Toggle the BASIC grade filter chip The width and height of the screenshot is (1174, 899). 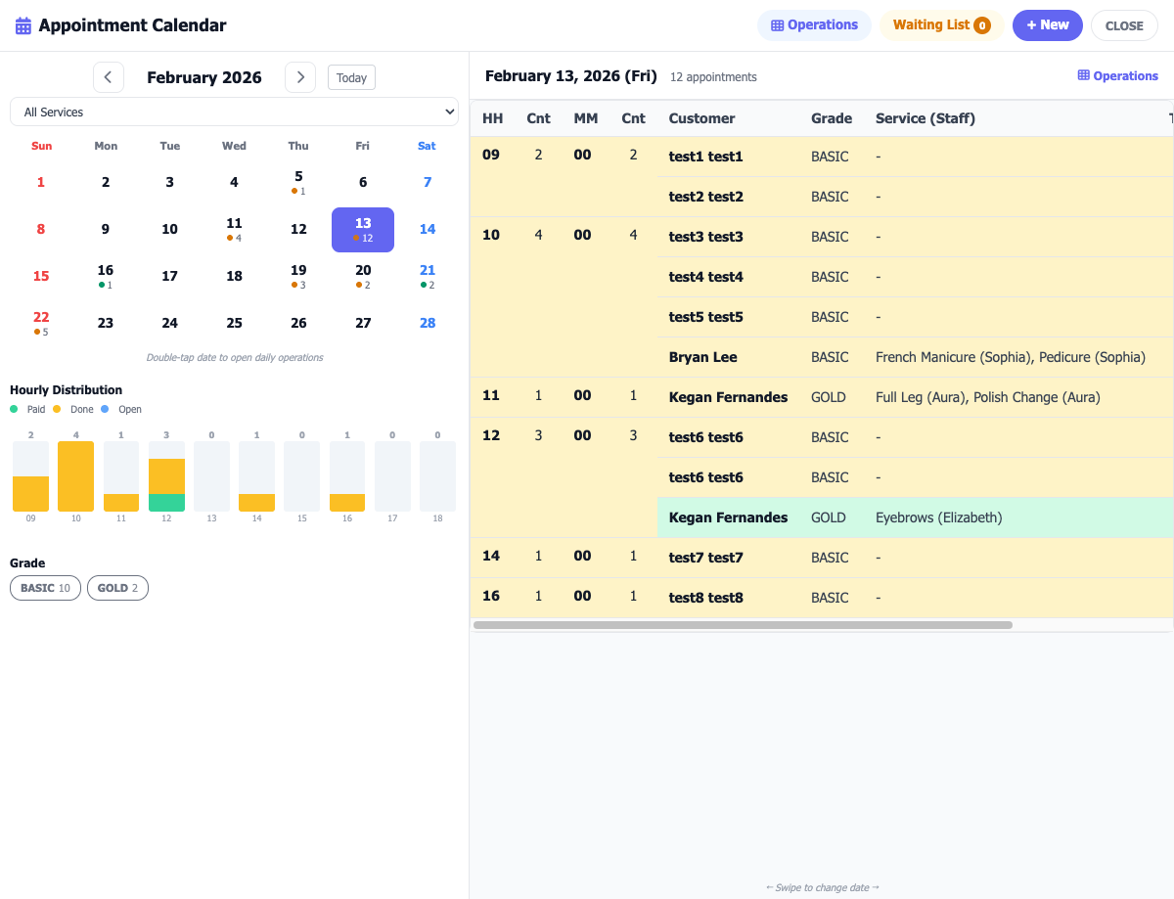45,588
